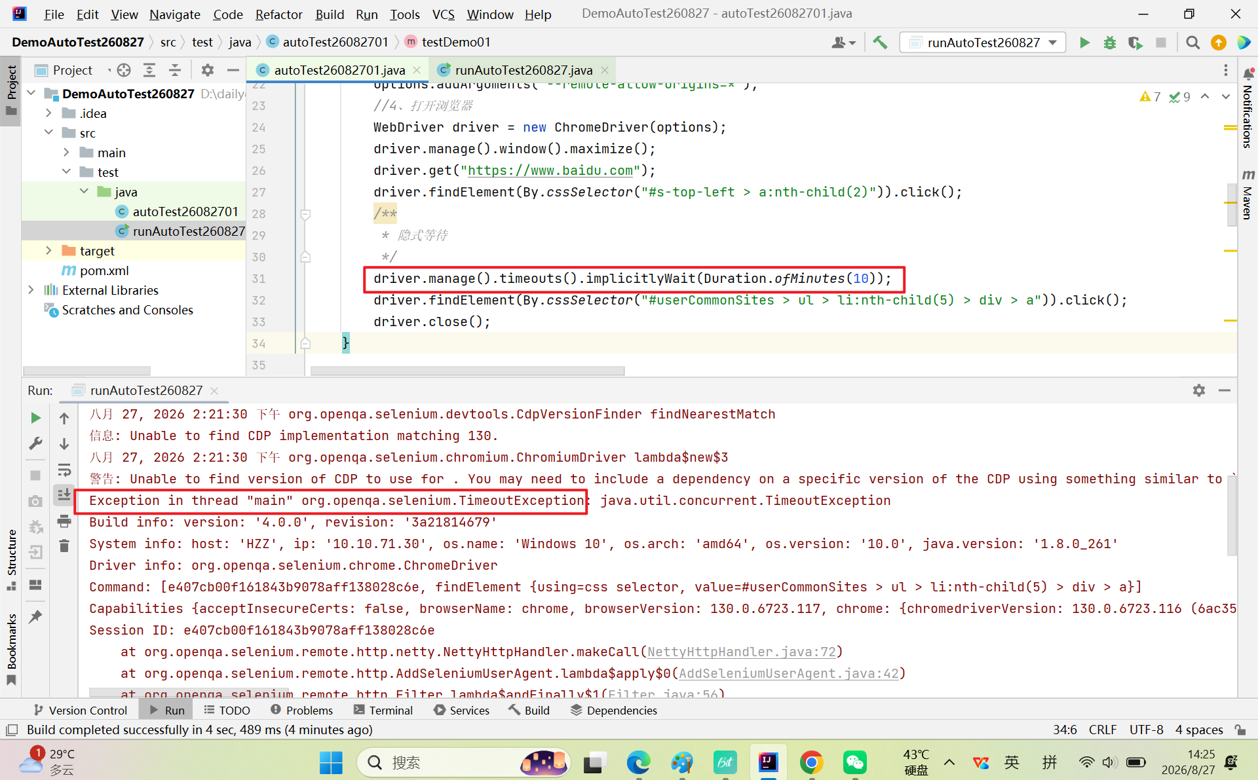
Task: Toggle soft-wrap in Run console
Action: (64, 470)
